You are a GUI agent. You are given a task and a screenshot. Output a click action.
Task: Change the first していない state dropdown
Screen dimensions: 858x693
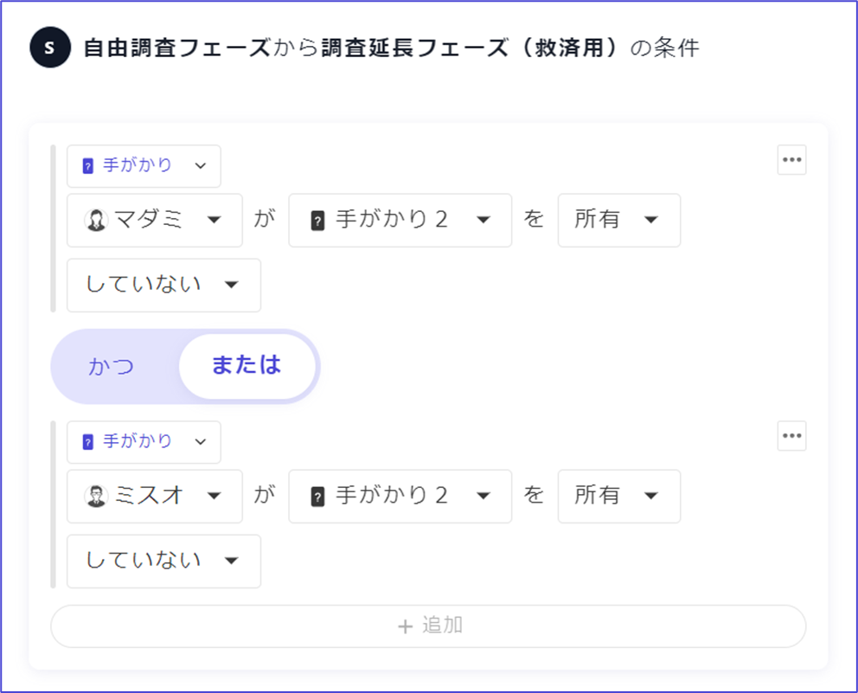(163, 285)
